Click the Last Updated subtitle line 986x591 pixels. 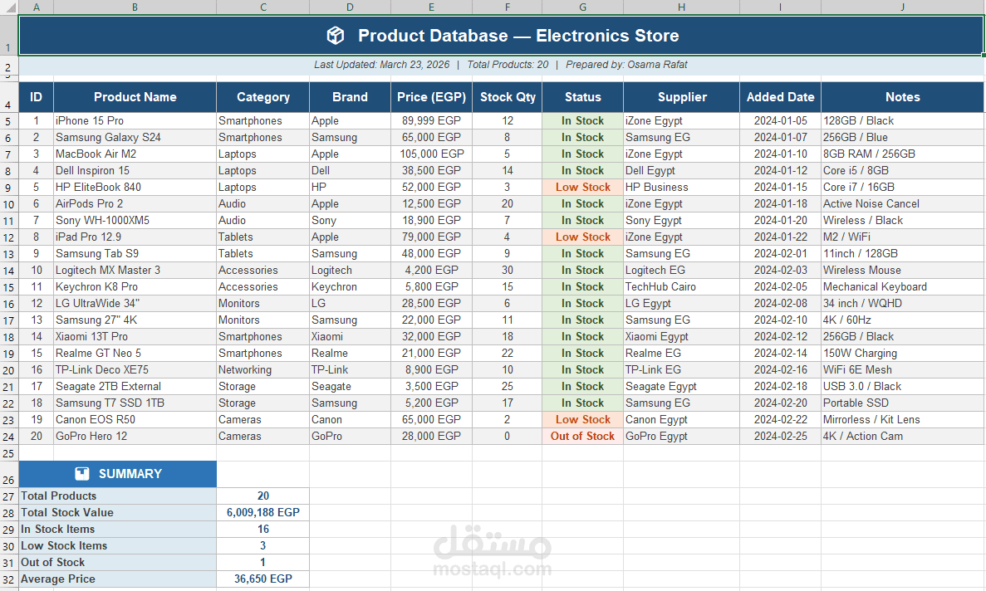501,65
